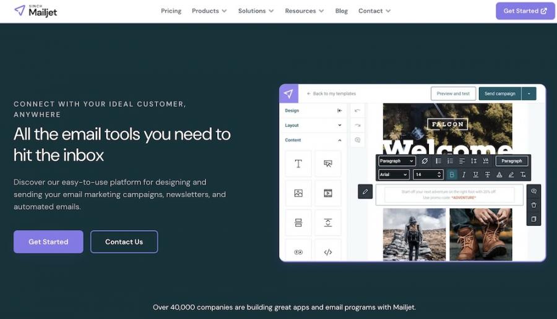Viewport: 557px width, 319px height.
Task: Click the promo code text block
Action: point(449,195)
